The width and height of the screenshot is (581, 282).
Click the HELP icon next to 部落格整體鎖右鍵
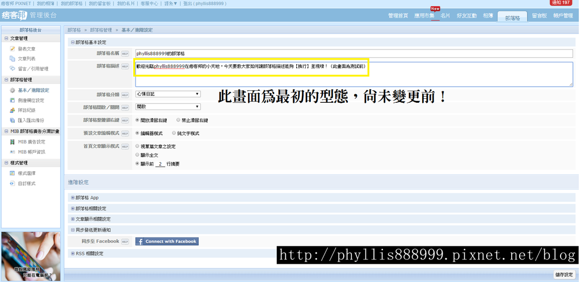pos(125,120)
